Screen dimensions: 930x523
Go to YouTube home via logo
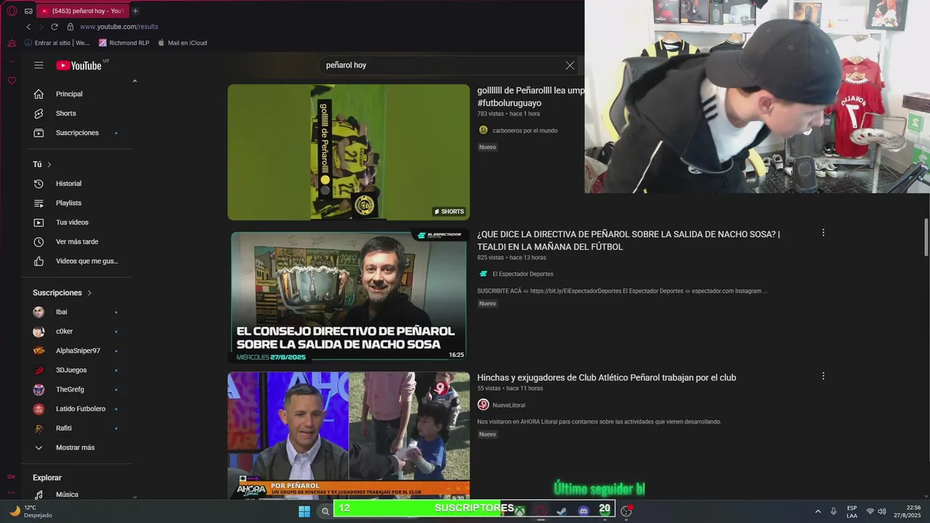coord(79,65)
